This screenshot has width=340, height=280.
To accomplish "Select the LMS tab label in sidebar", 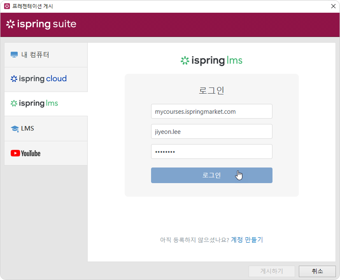I will click(28, 129).
